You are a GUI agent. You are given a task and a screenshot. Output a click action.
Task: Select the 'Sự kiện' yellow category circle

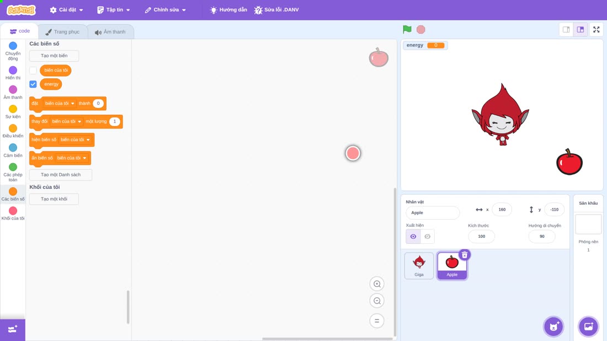click(x=13, y=109)
